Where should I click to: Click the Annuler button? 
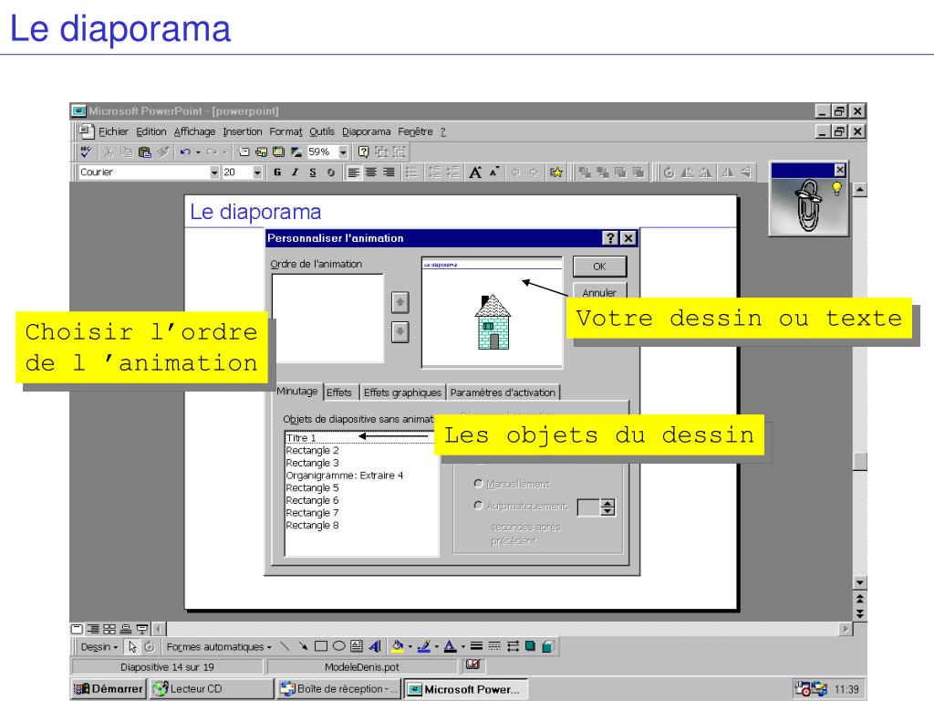coord(599,291)
